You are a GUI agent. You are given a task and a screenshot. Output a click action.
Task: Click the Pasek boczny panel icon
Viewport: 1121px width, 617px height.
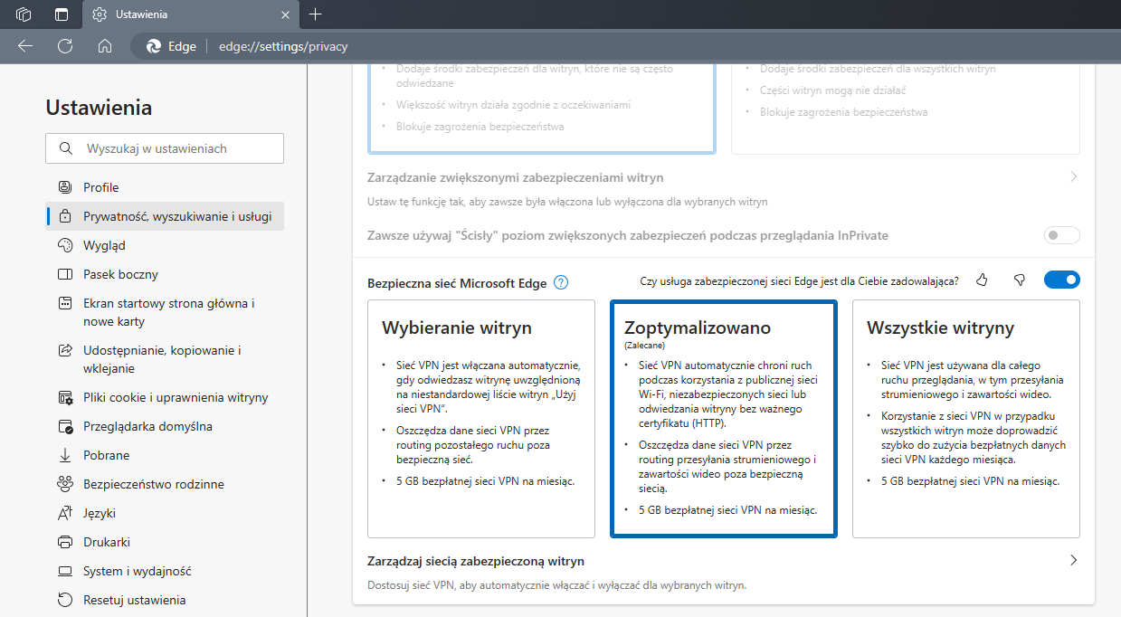point(65,274)
